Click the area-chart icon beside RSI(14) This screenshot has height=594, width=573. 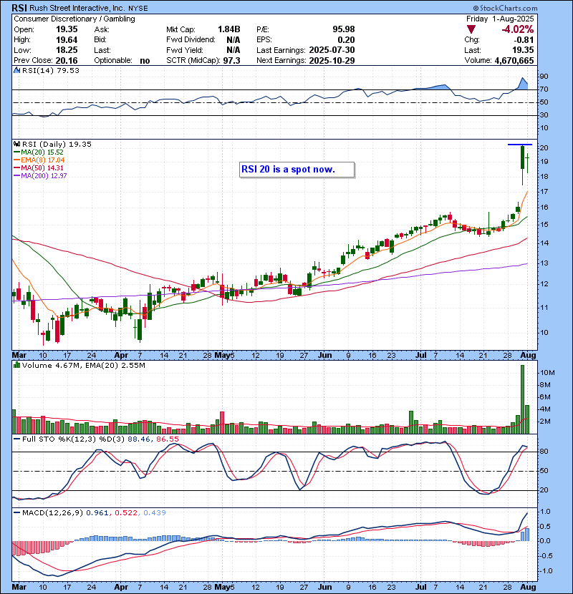16,70
